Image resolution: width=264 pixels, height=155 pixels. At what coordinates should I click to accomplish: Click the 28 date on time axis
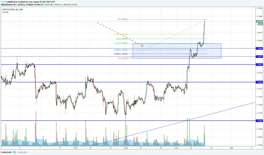[x=191, y=148]
